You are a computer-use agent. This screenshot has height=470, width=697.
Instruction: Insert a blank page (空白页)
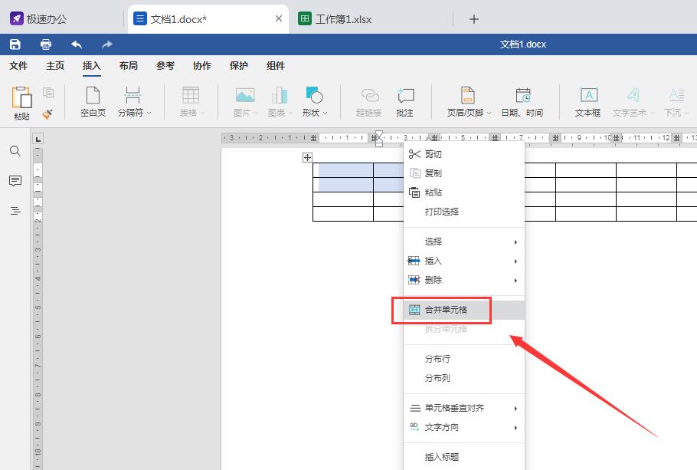coord(93,101)
